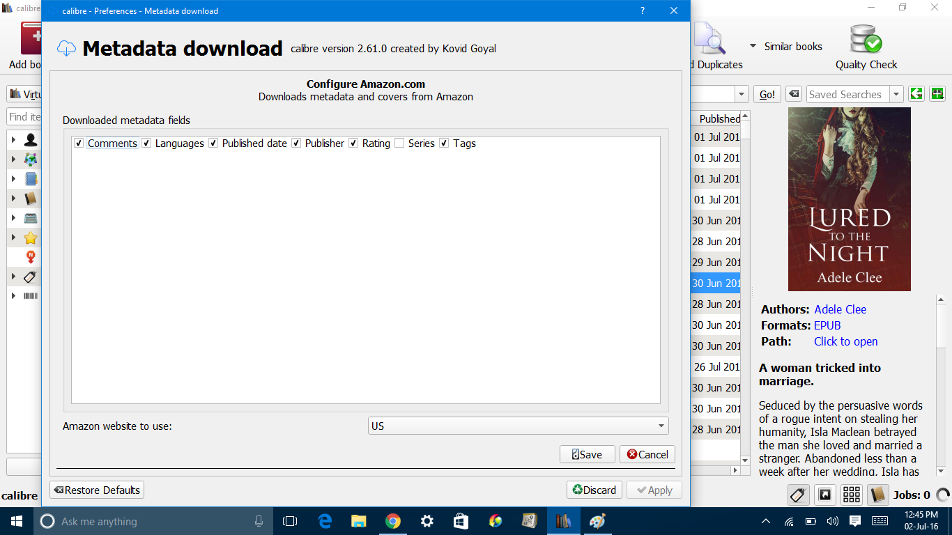952x535 pixels.
Task: Select the row dated 29 Jun
Action: coord(716,262)
